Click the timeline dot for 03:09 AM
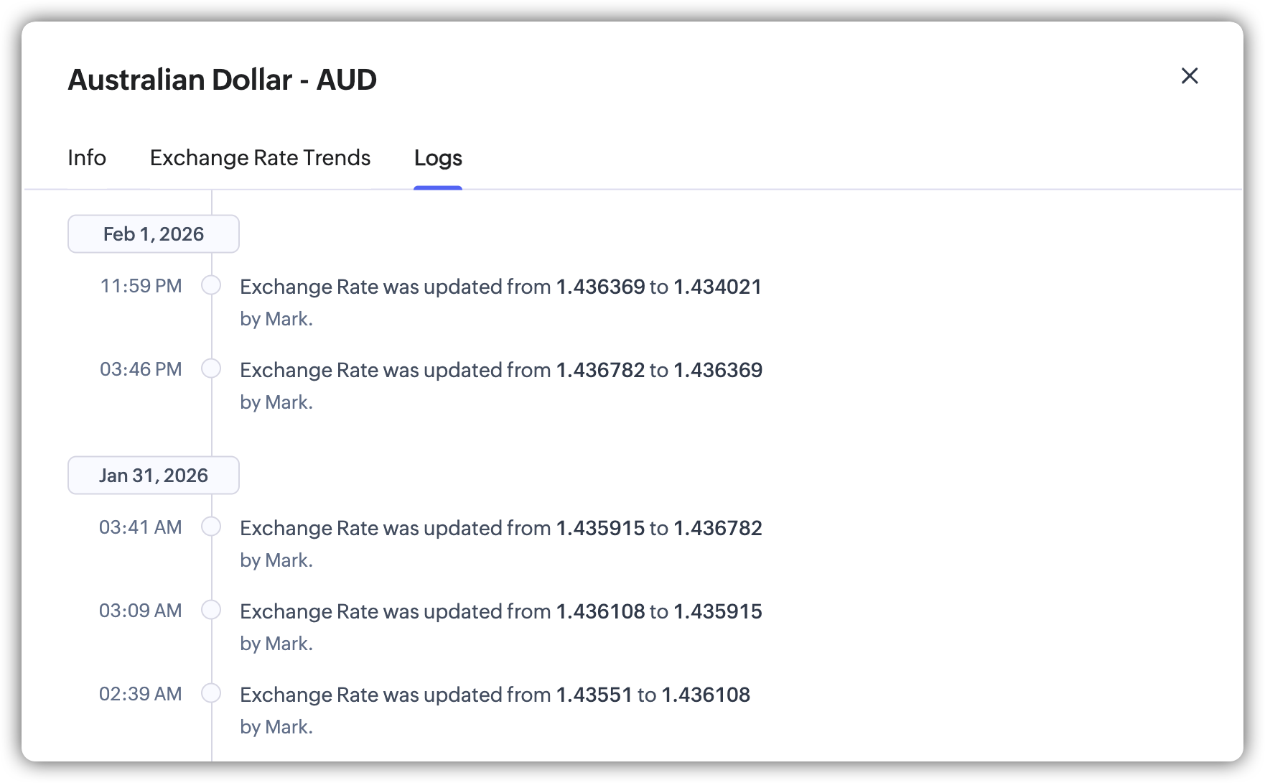The image size is (1265, 783). [211, 610]
